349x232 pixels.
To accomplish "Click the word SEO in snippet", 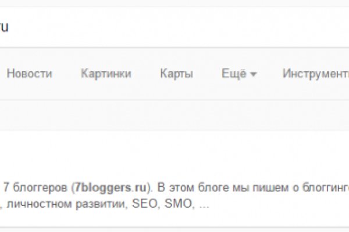I will point(144,204).
